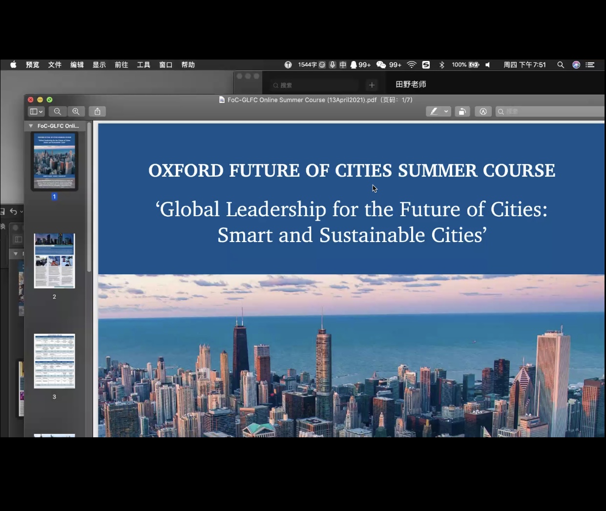
Task: Collapse the FoC-GLFC document disclosure triangle
Action: coord(31,126)
